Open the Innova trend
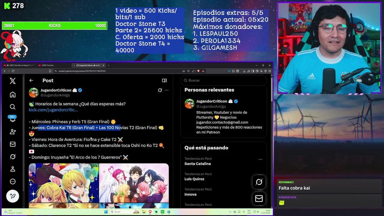The width and height of the screenshot is (384, 216). [x=190, y=194]
